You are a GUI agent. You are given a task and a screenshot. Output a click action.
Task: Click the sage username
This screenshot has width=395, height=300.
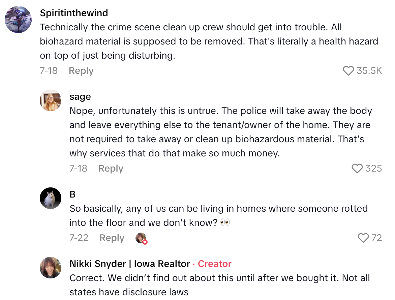(x=80, y=97)
